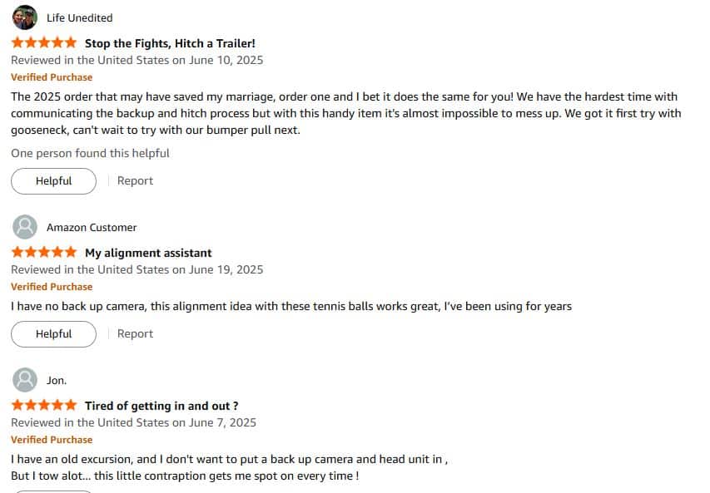Click the Amazon Customer default avatar icon
The height and width of the screenshot is (493, 710).
(25, 227)
